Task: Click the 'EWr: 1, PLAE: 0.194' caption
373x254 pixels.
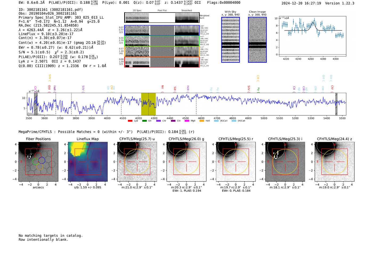Action: 187,191
